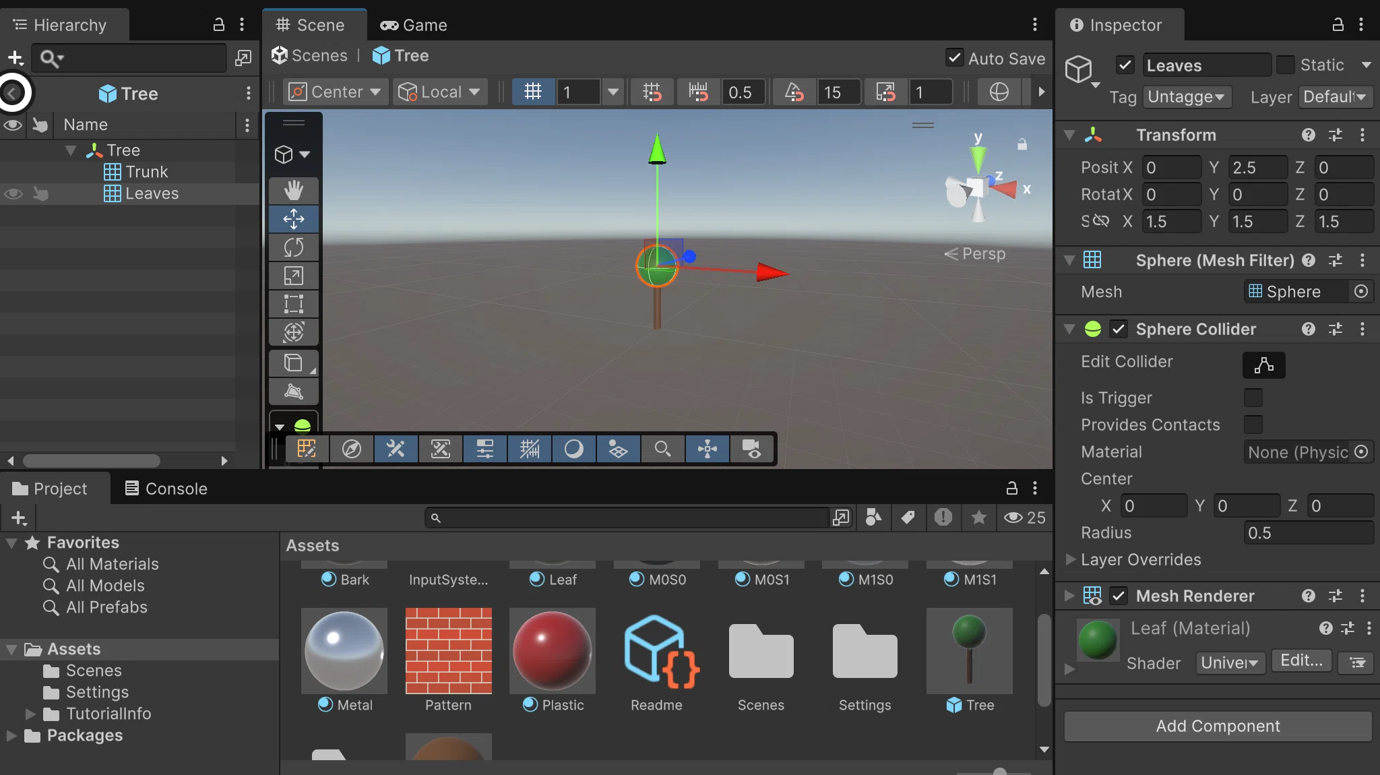Click the Mesh object picker circle
The image size is (1380, 775).
(1361, 291)
